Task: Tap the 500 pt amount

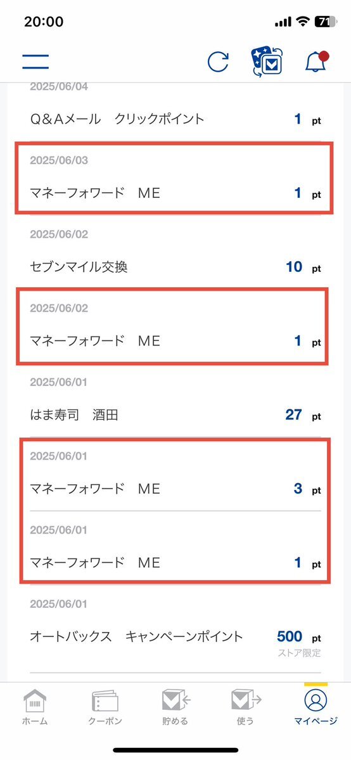Action: point(298,636)
